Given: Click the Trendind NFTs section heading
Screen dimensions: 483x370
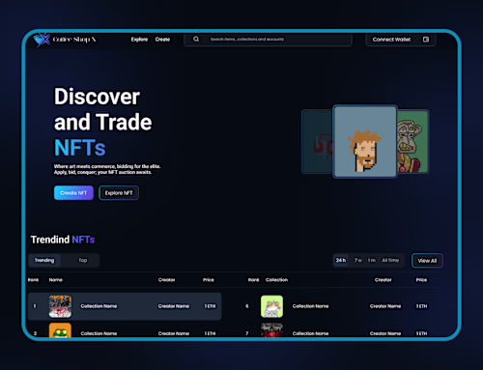Looking at the screenshot, I should pos(63,240).
